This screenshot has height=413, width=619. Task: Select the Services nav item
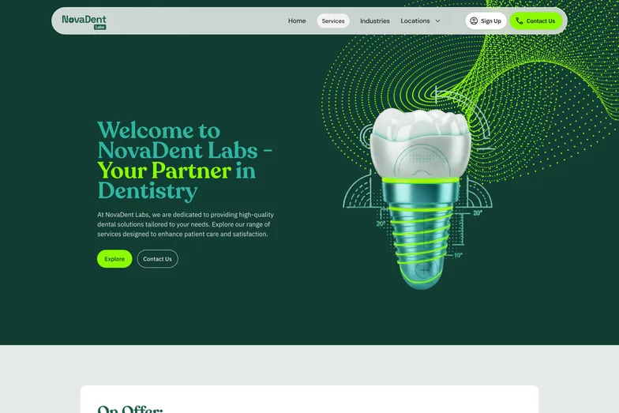tap(333, 21)
